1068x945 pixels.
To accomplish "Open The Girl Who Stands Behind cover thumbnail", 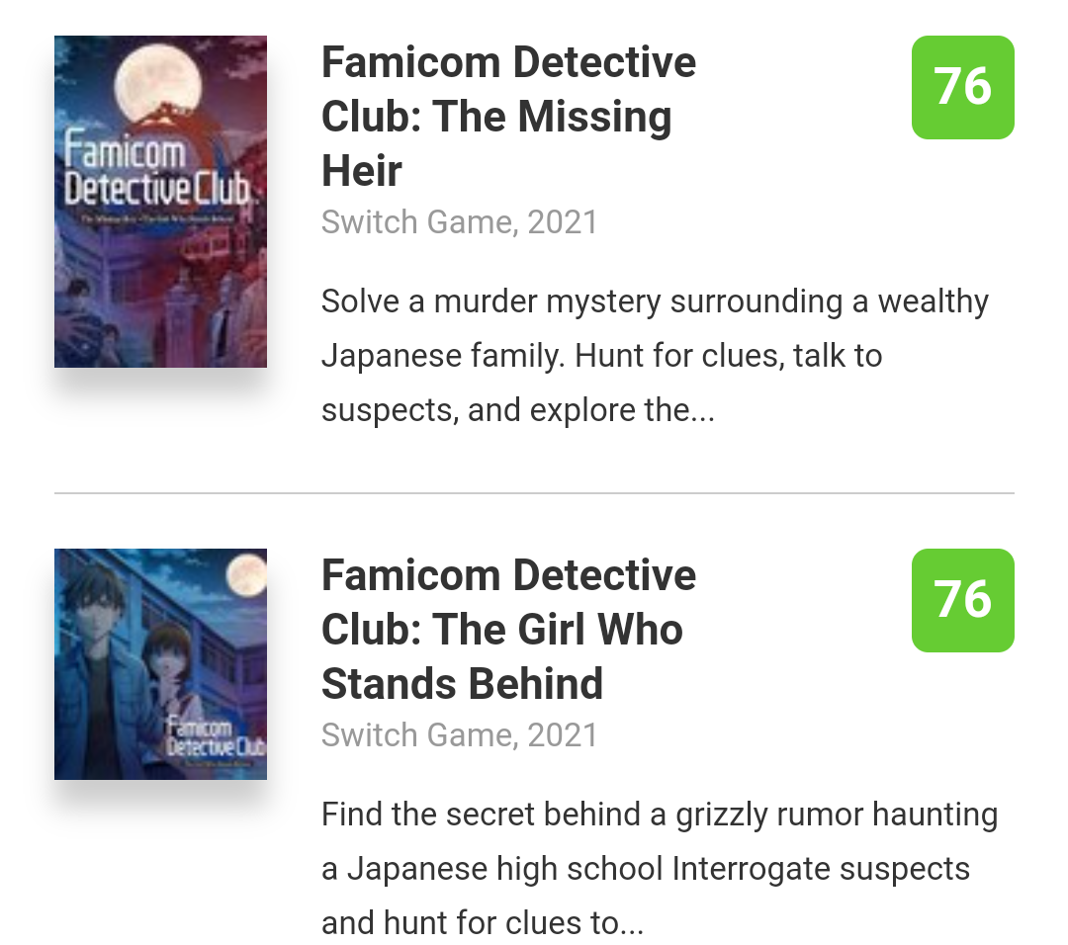I will click(160, 663).
